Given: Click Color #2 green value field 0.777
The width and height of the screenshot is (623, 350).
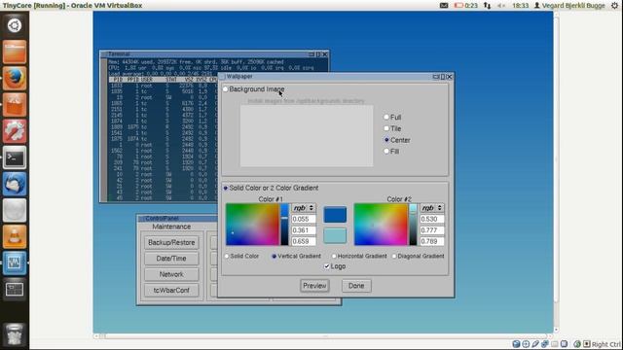Looking at the screenshot, I should [432, 230].
